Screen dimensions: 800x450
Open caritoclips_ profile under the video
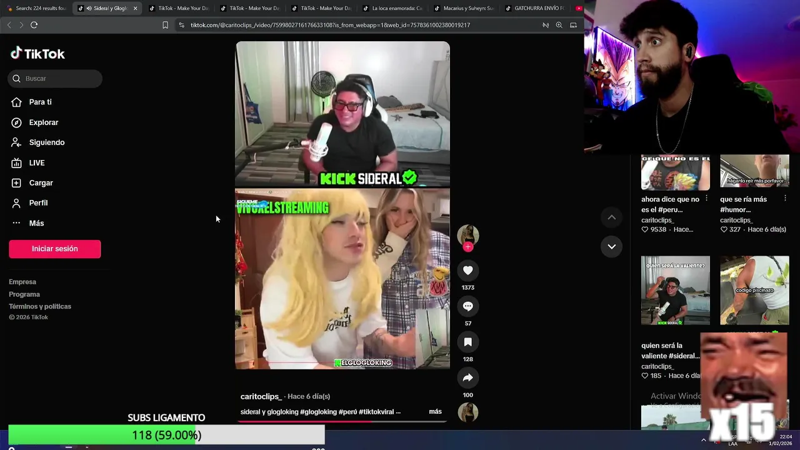coord(261,396)
